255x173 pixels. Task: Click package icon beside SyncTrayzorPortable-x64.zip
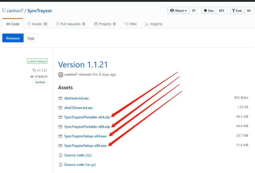(x=60, y=117)
